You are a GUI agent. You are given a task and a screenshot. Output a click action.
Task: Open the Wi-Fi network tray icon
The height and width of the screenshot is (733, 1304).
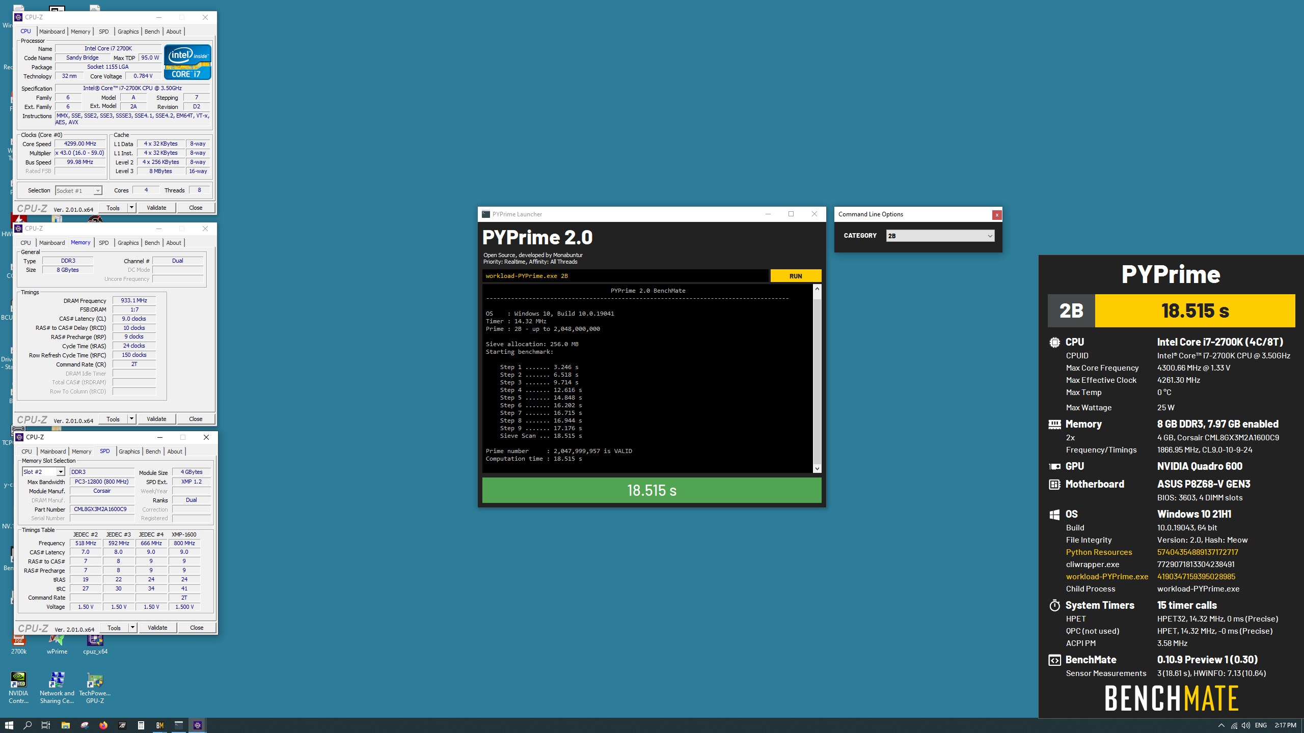[1234, 725]
